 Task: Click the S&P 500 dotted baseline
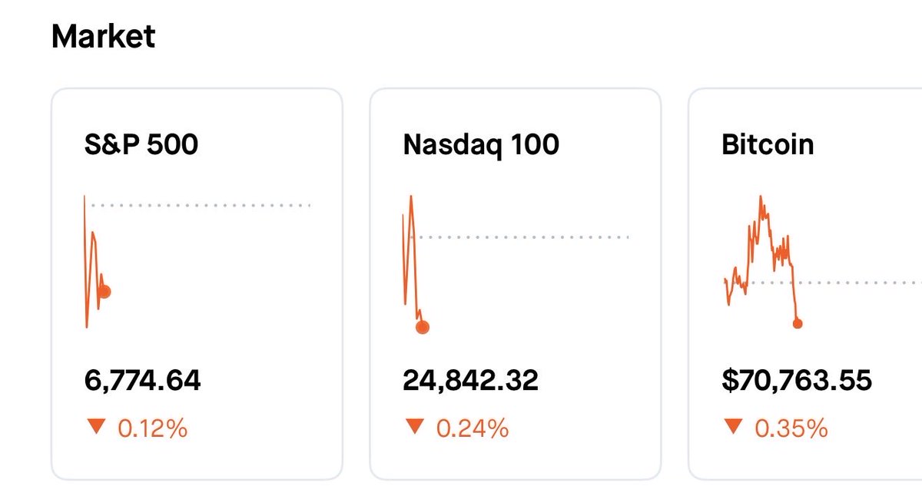click(200, 206)
